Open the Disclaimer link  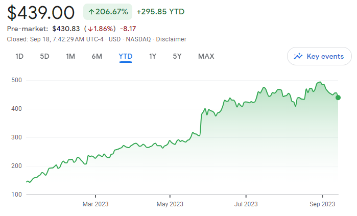(x=171, y=39)
